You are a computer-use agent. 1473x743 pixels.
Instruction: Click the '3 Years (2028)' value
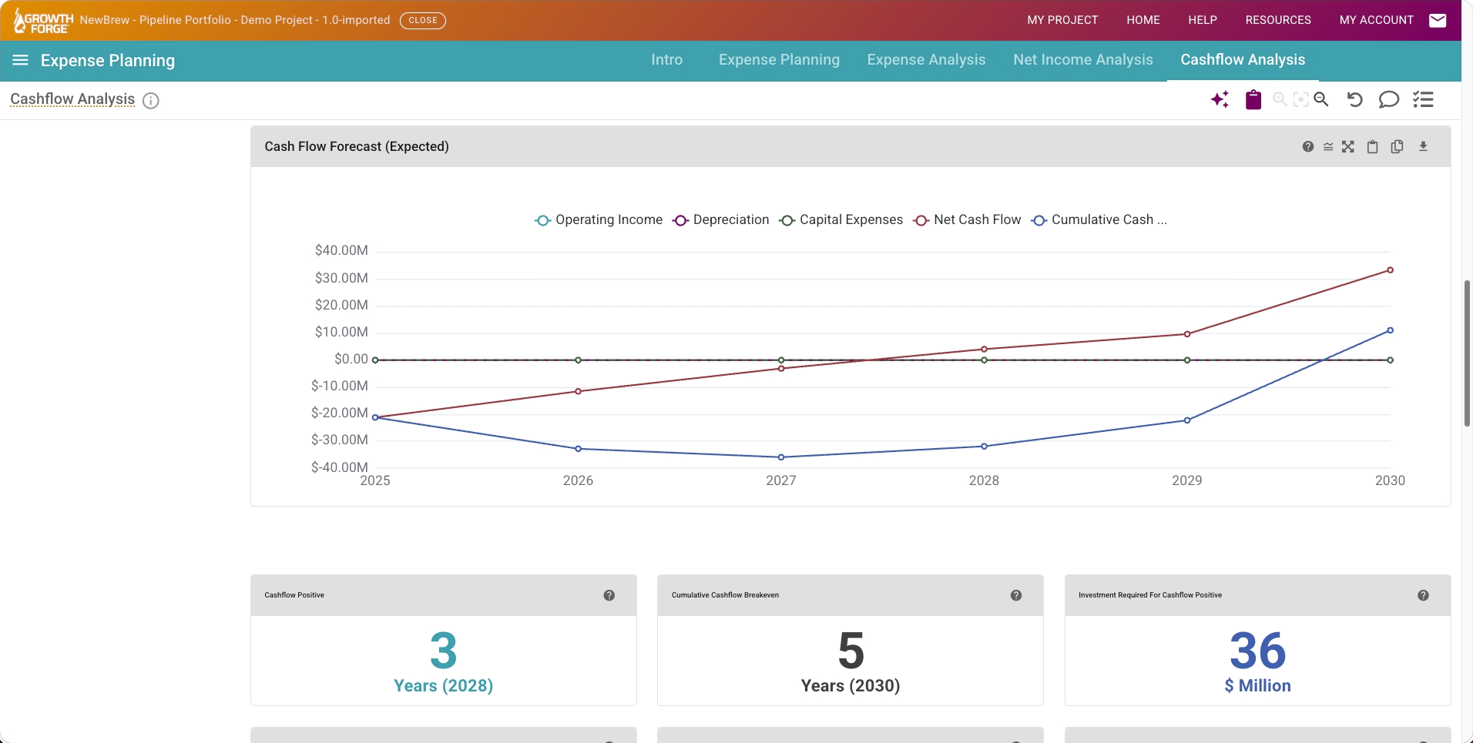(x=443, y=662)
